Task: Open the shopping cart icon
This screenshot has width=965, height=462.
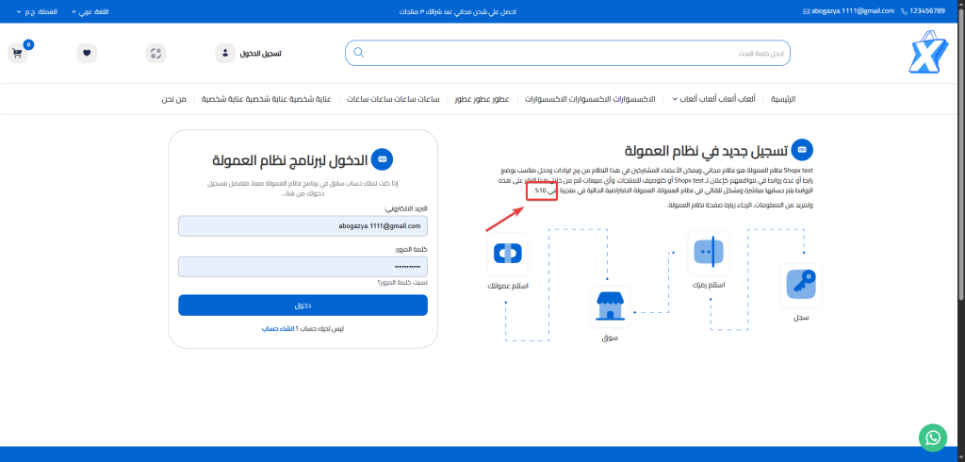Action: 17,53
